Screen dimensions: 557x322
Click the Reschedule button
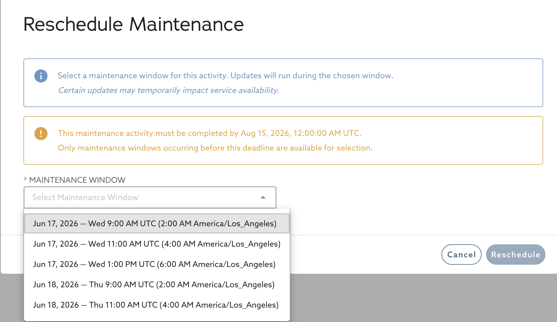tap(516, 254)
